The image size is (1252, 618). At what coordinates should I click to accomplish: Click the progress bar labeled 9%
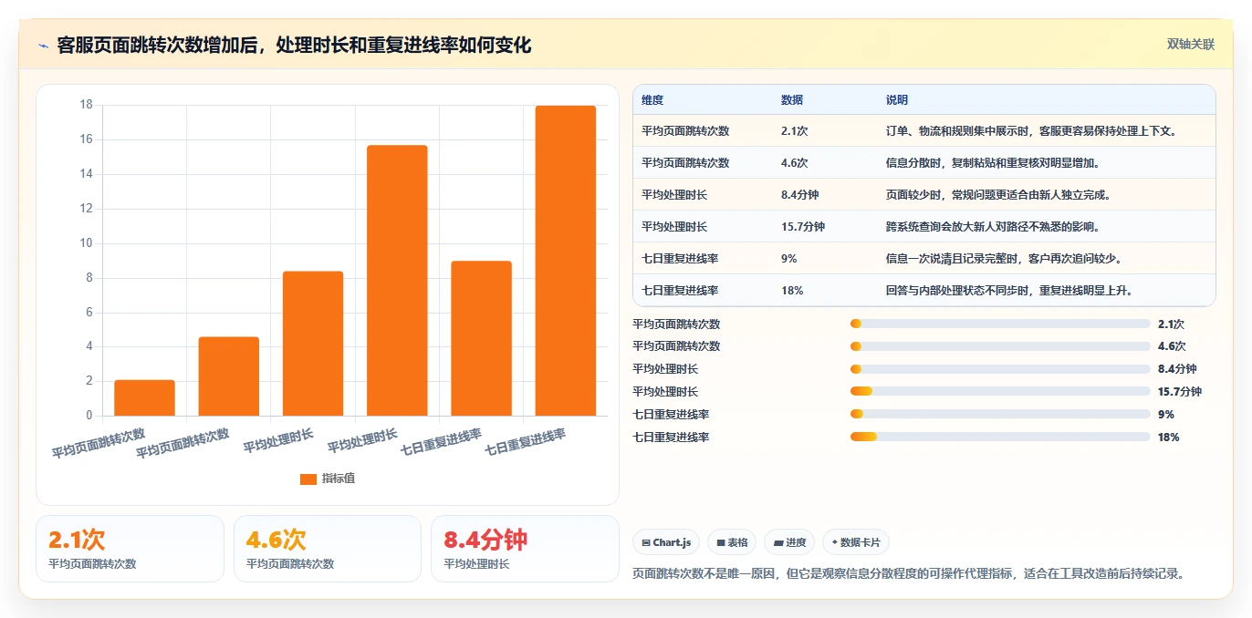click(x=1000, y=415)
